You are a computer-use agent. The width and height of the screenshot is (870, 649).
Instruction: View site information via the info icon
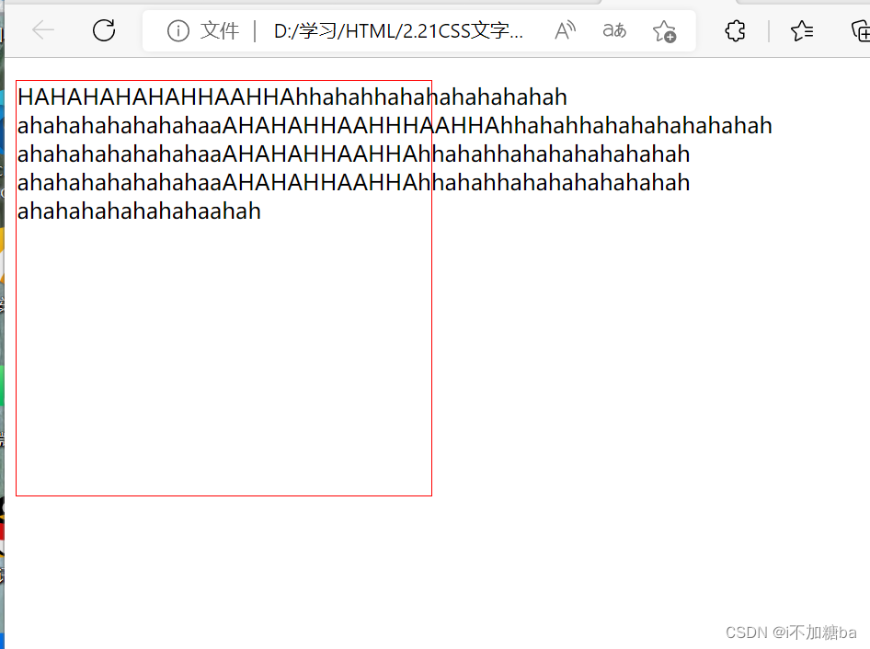[x=178, y=30]
